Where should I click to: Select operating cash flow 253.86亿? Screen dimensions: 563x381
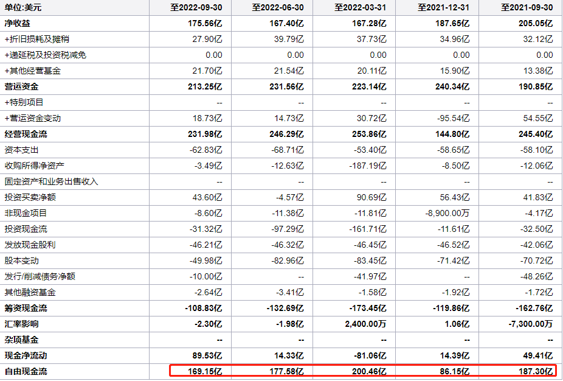click(370, 134)
